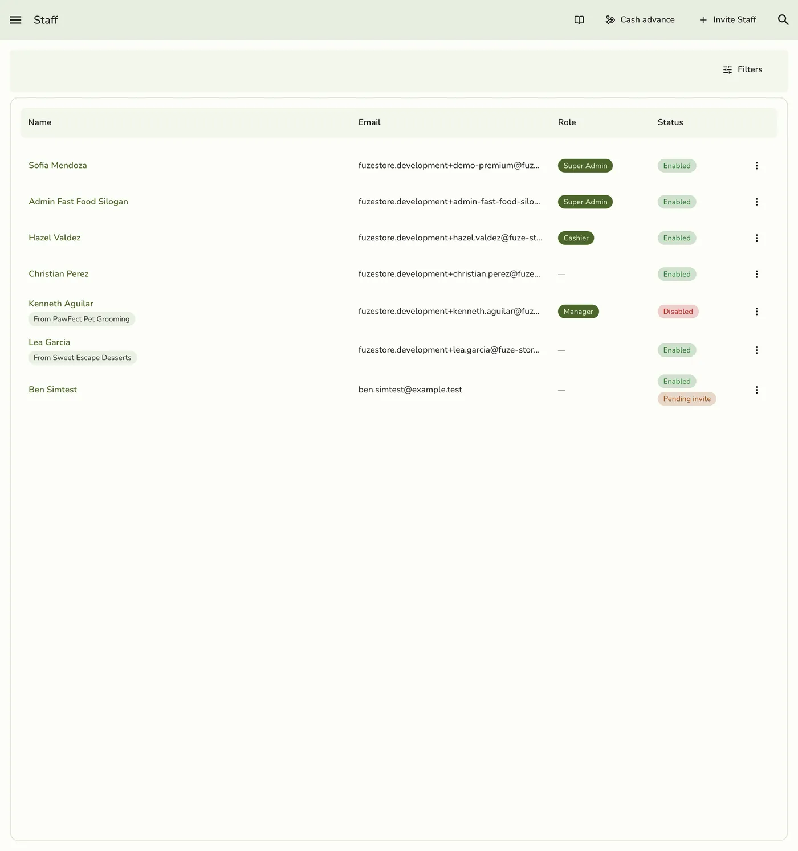Click Hazel Valdez's Cashier role badge

(x=576, y=238)
